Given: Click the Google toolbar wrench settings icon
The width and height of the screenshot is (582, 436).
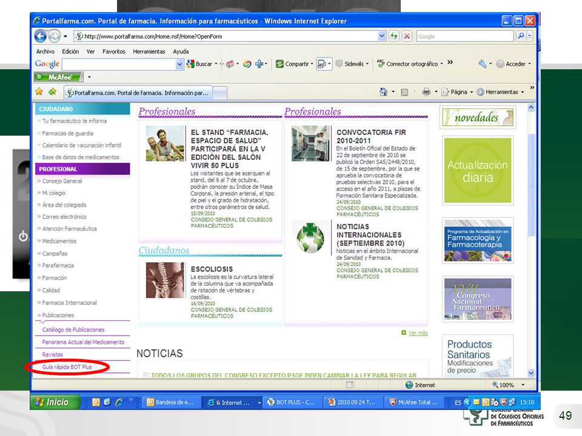Looking at the screenshot, I should (x=482, y=64).
